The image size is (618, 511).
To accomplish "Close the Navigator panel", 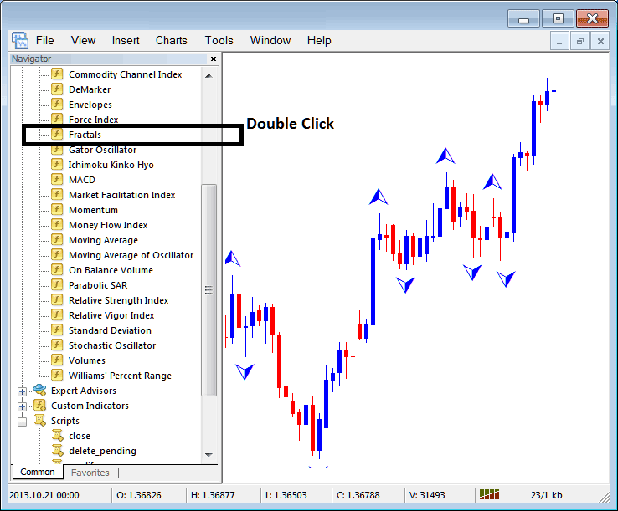I will tap(214, 59).
